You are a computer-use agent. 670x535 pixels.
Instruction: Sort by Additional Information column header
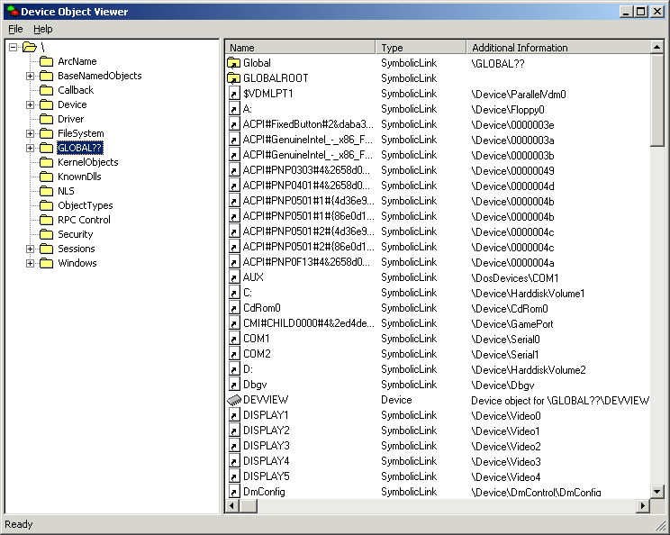tap(558, 48)
